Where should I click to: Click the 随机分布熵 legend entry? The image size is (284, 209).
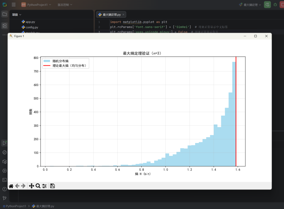[56, 61]
